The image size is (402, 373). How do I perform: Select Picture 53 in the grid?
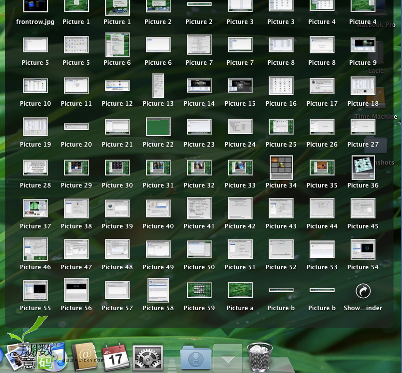coord(322,249)
